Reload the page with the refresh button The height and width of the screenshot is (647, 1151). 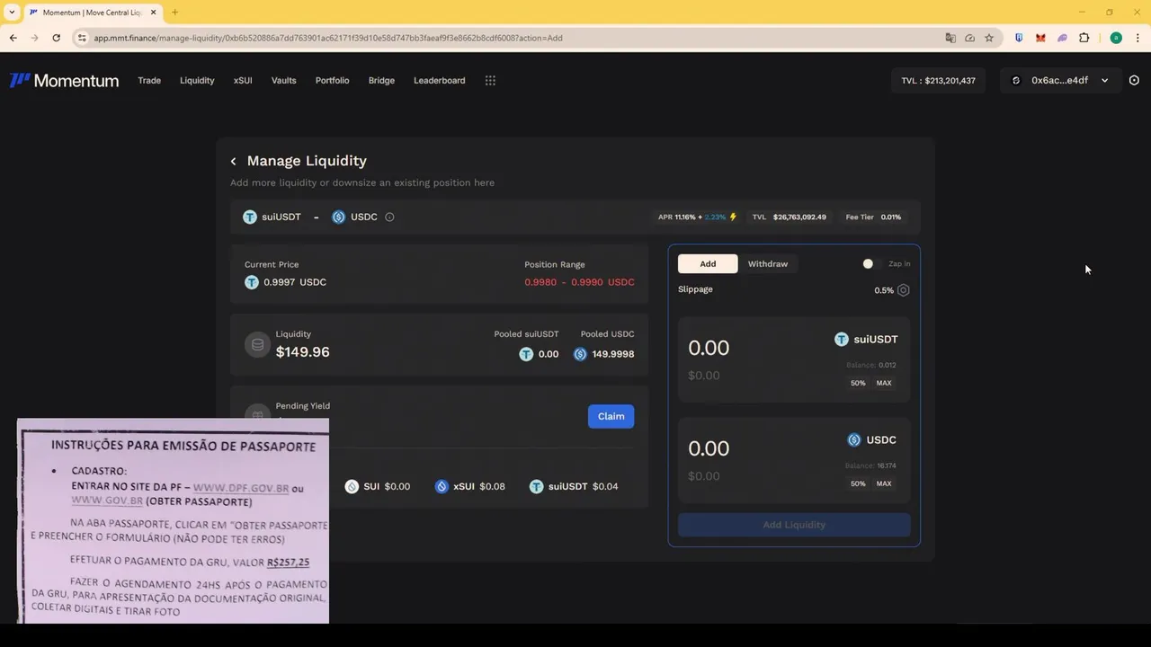pyautogui.click(x=56, y=38)
